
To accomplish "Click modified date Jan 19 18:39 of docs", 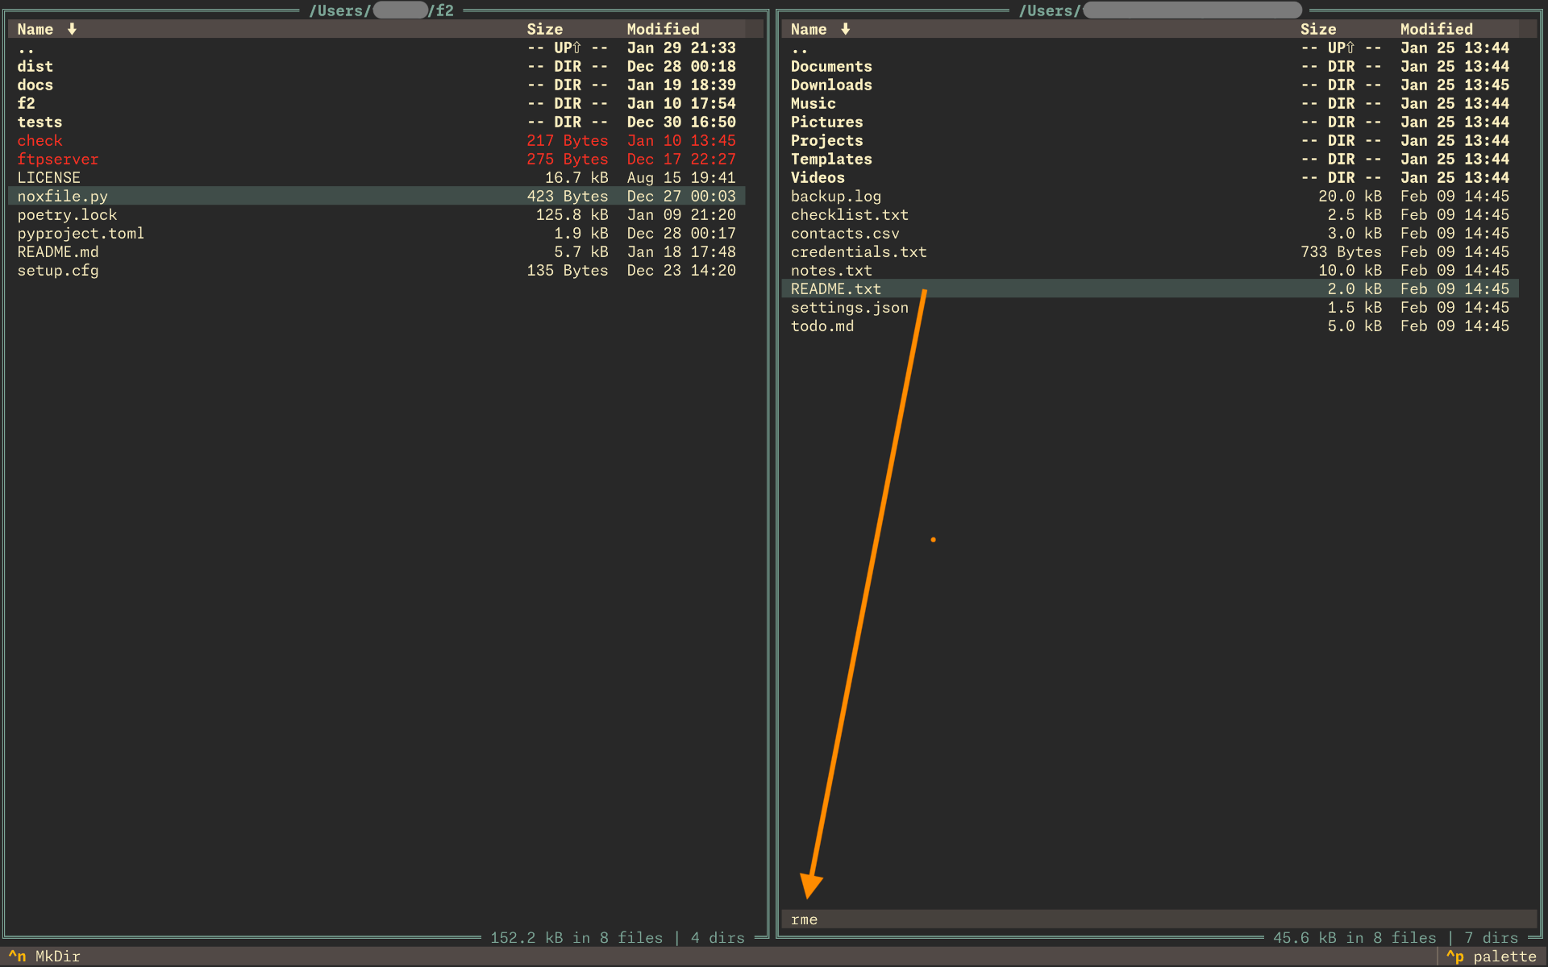I will click(681, 85).
